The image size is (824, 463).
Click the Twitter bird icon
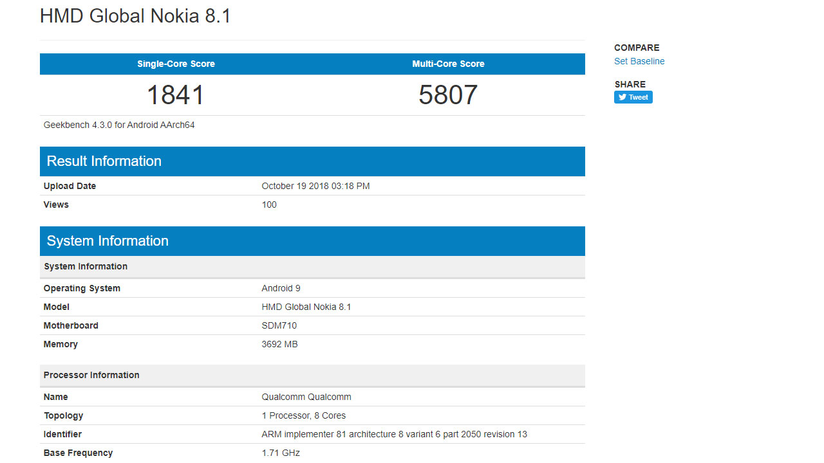pyautogui.click(x=622, y=97)
